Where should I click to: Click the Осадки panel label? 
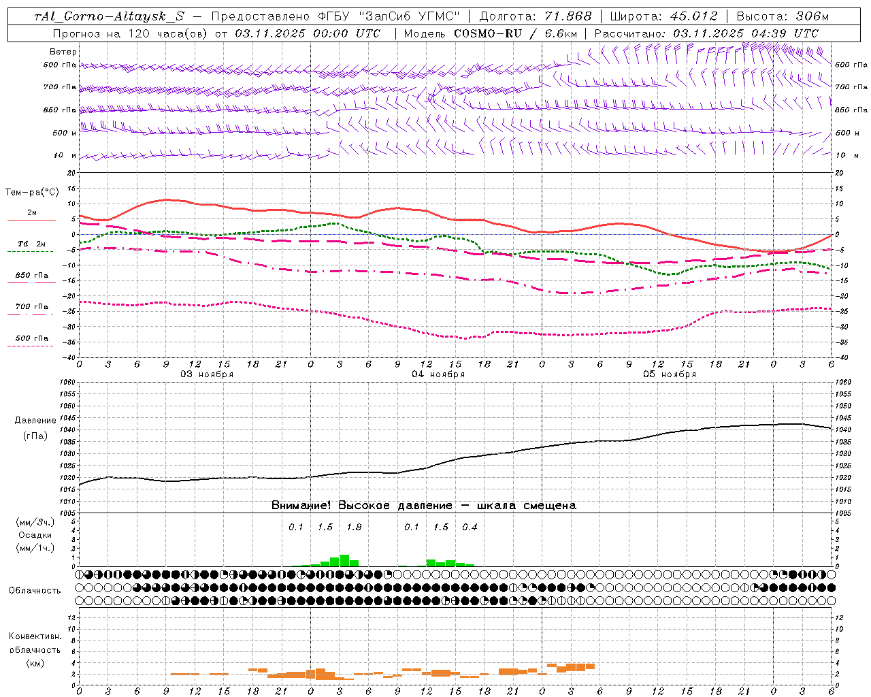click(x=35, y=535)
